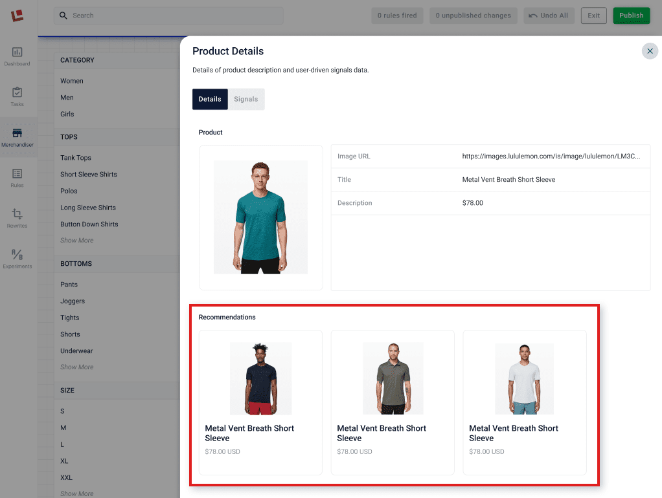Switch to the Signals tab

pos(245,99)
